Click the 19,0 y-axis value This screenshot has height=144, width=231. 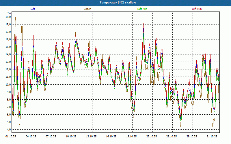coord(8,17)
